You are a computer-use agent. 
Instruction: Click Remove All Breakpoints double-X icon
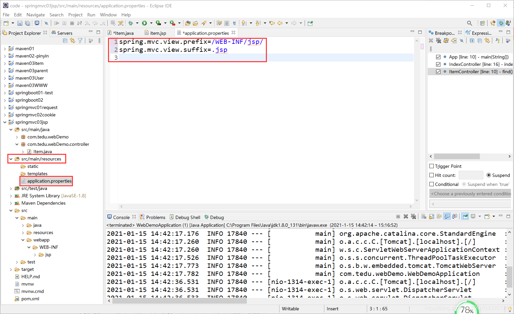(x=438, y=40)
